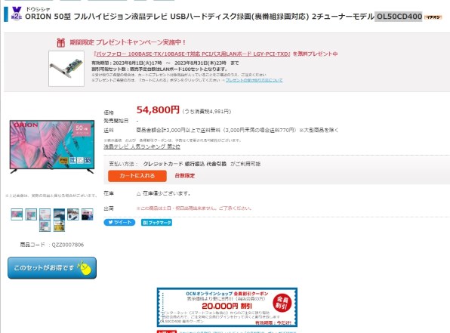The image size is (450, 333).
Task: Open the Buffalo LAN board campaign link
Action: click(193, 54)
